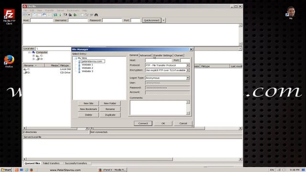Click the cancel current operation icon
This screenshot has width=306, height=172.
(66, 15)
